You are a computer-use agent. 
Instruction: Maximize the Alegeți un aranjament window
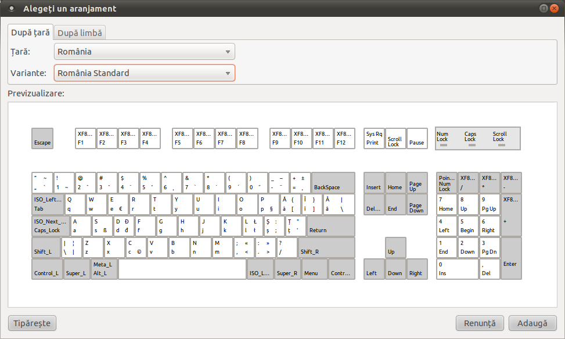[x=544, y=8]
